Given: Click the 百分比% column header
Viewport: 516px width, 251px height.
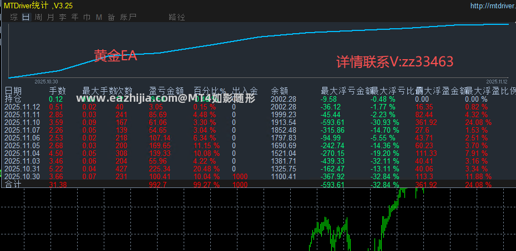Looking at the screenshot, I should tap(210, 91).
